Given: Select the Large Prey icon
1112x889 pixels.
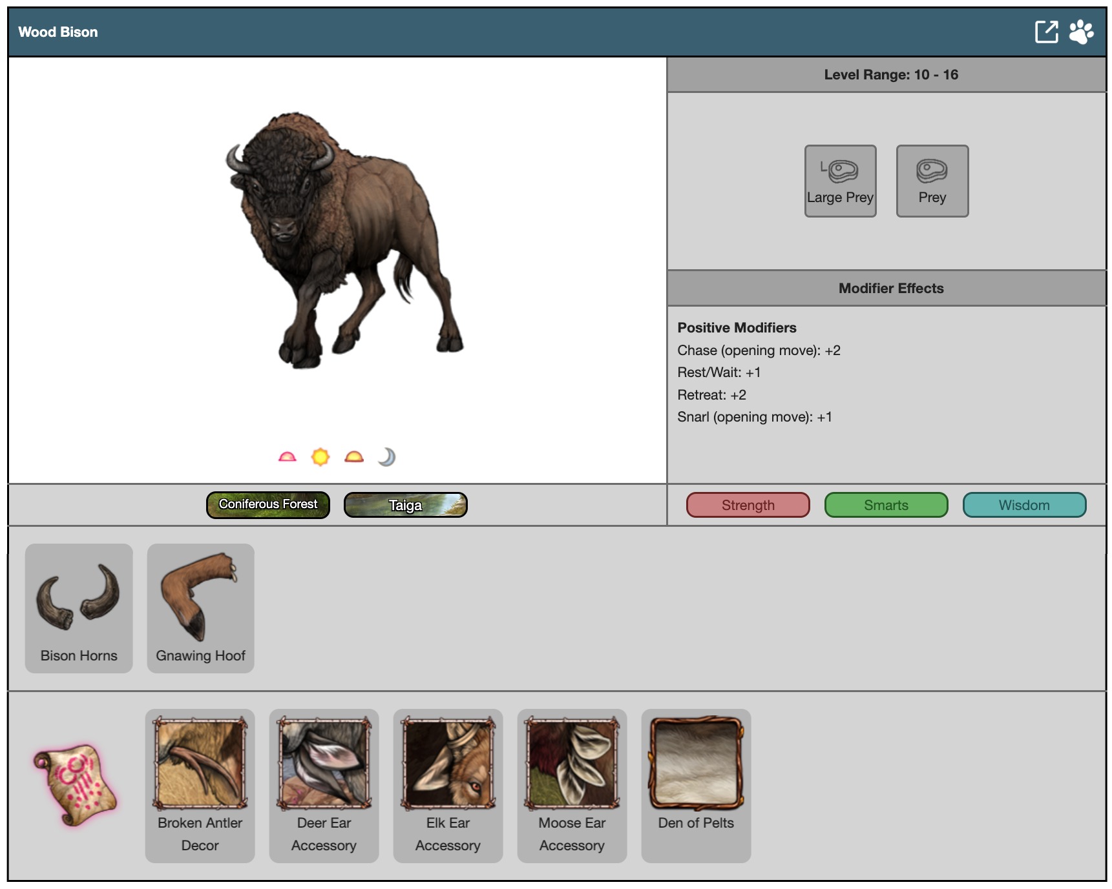Looking at the screenshot, I should (x=840, y=181).
